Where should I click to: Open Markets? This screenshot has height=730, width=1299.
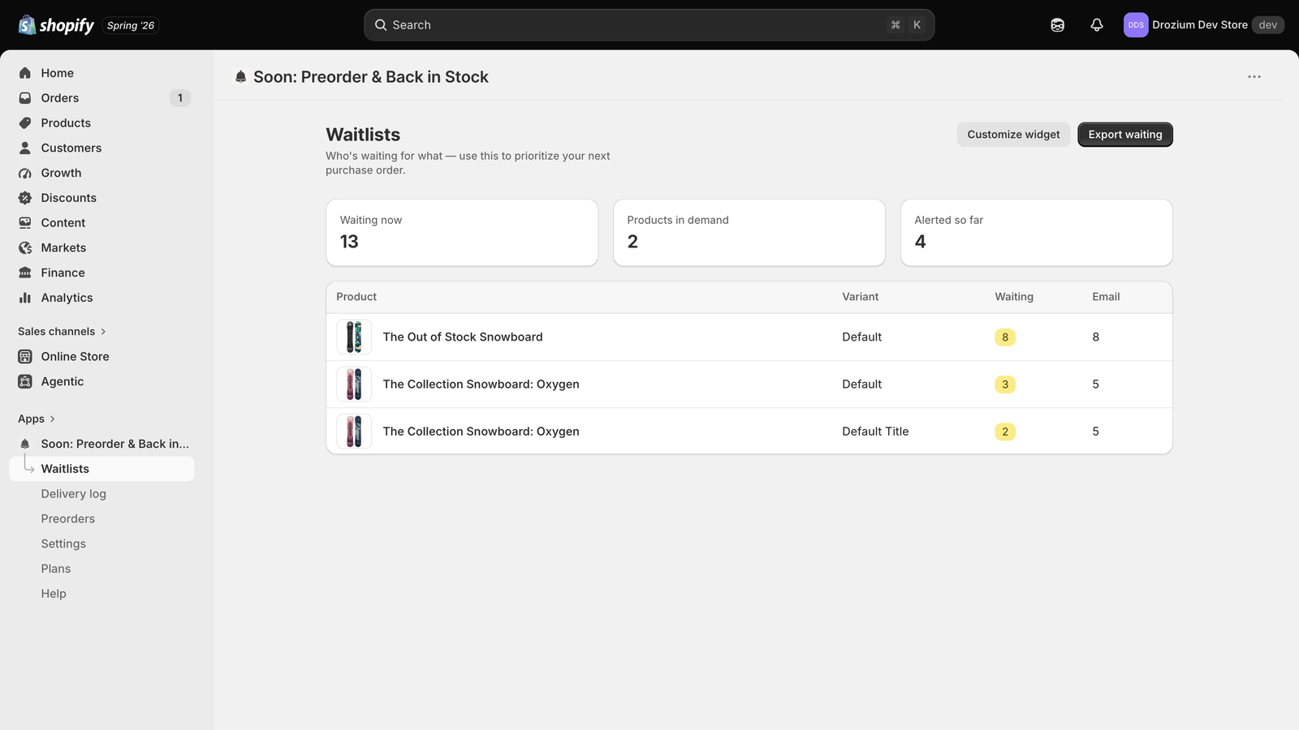coord(101,248)
